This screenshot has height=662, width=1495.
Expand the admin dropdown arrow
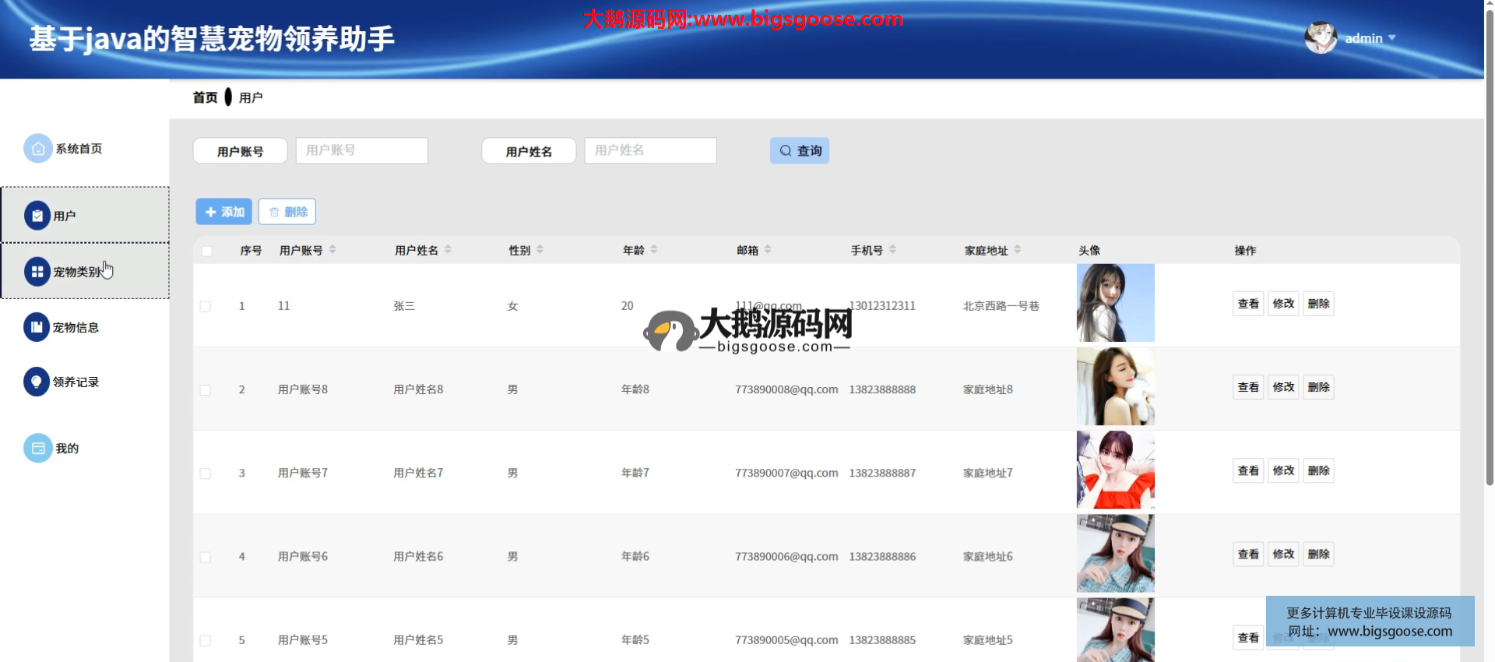[x=1392, y=38]
